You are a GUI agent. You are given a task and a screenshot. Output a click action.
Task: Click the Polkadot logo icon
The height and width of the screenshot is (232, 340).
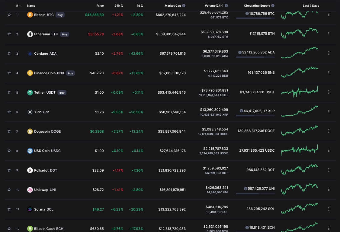(30, 170)
